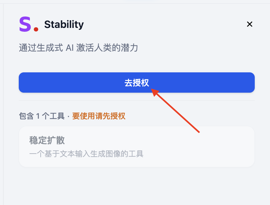Click the description 一个基于文本输入生成图像的工具

(86, 154)
